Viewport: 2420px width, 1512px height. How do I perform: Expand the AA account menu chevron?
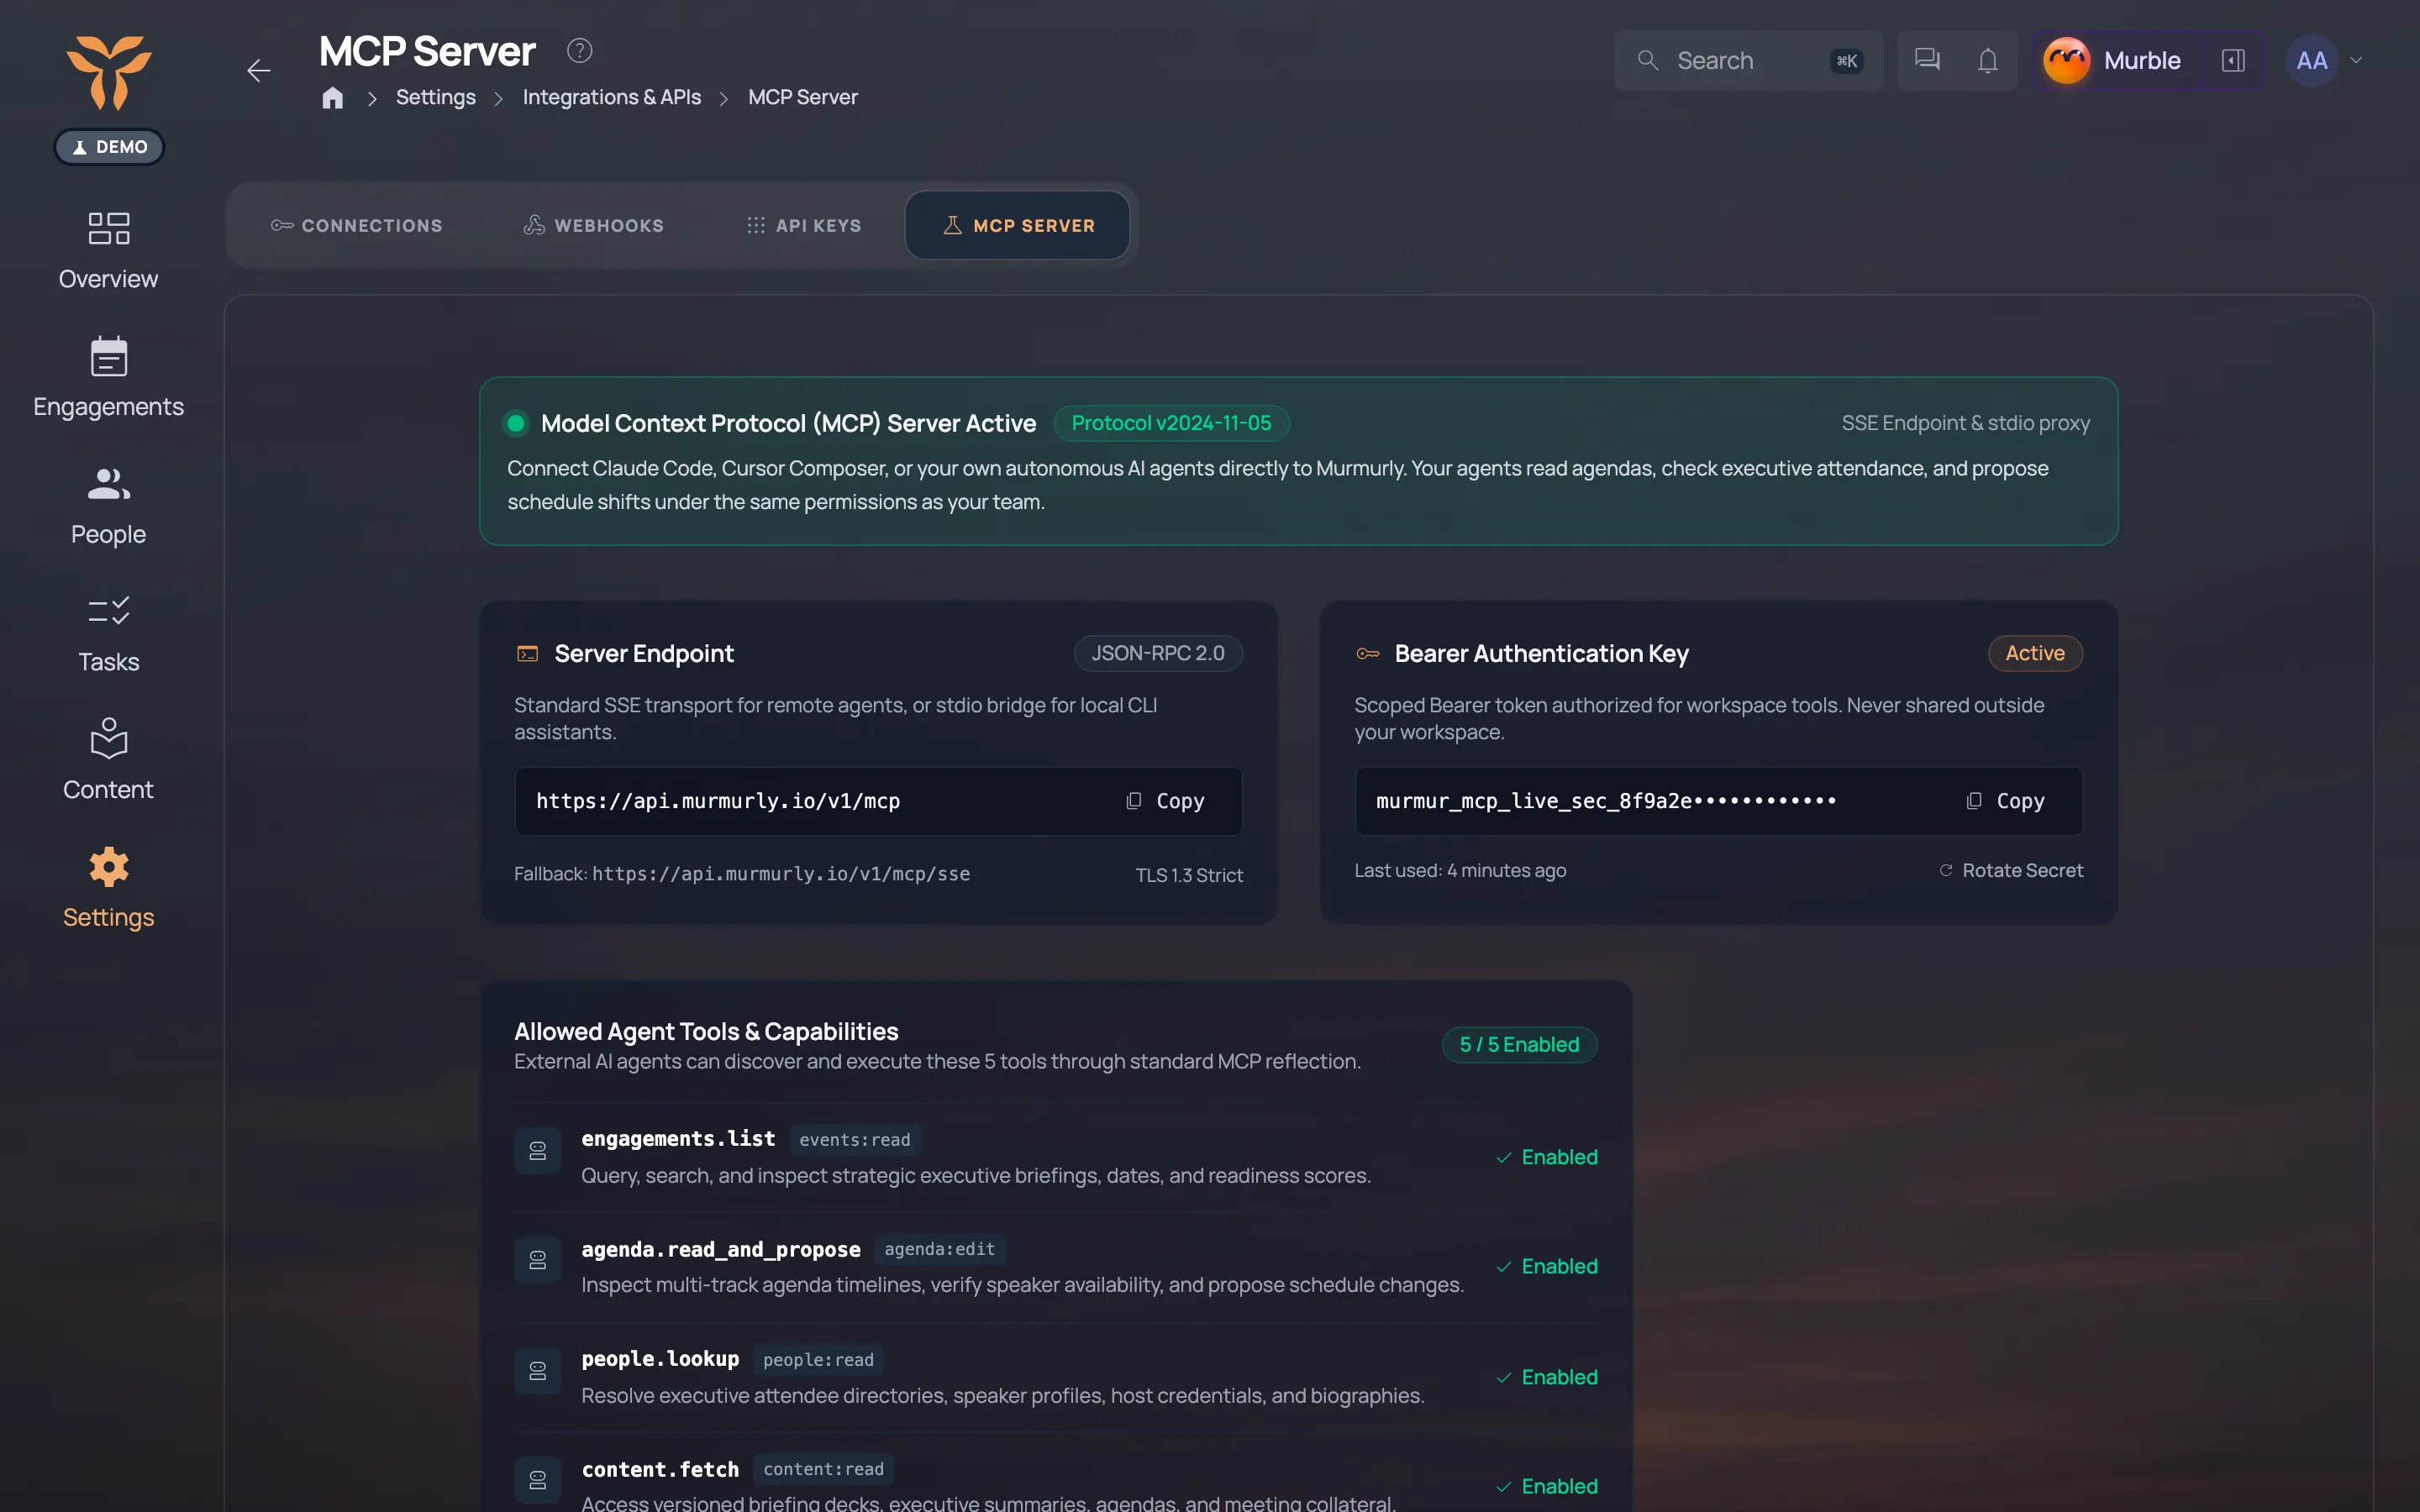[x=2356, y=60]
